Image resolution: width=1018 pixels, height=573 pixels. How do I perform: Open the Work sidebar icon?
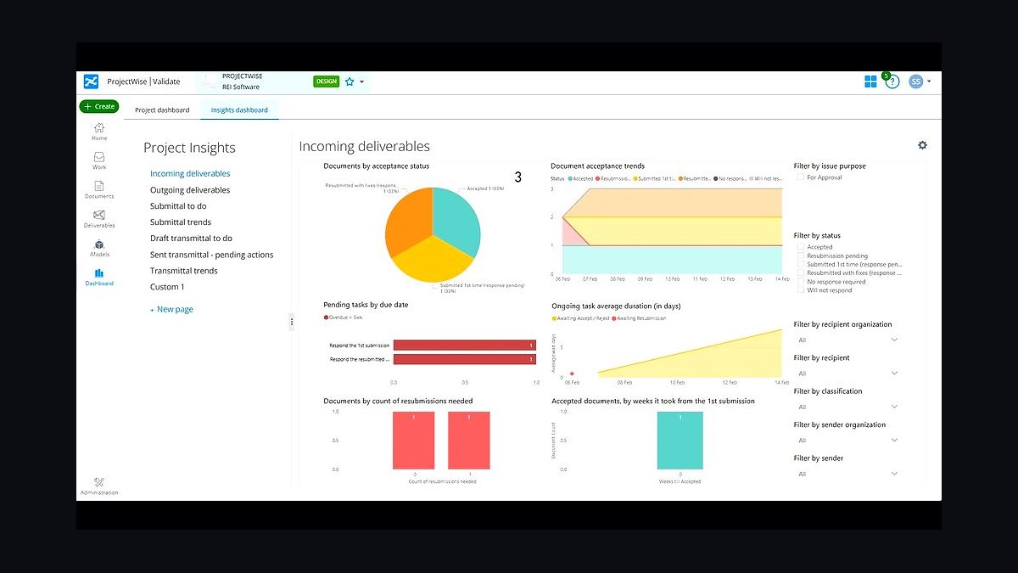coord(99,160)
